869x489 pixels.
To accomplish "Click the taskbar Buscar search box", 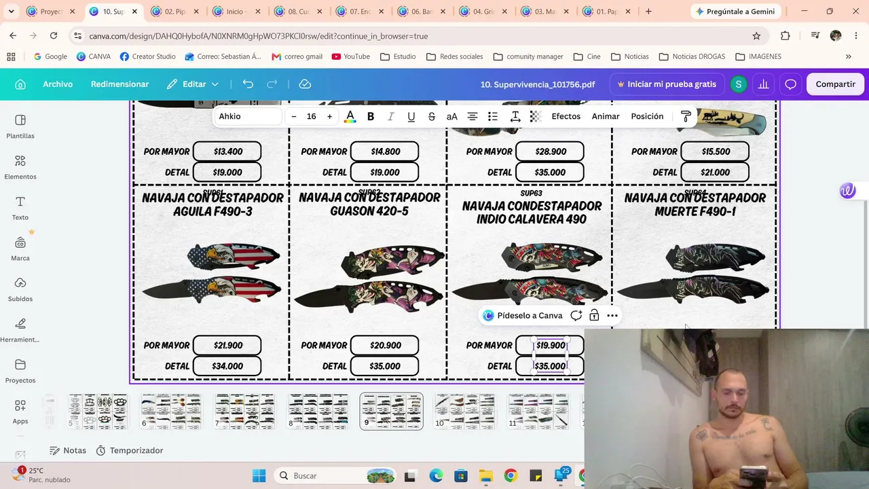I will [336, 475].
